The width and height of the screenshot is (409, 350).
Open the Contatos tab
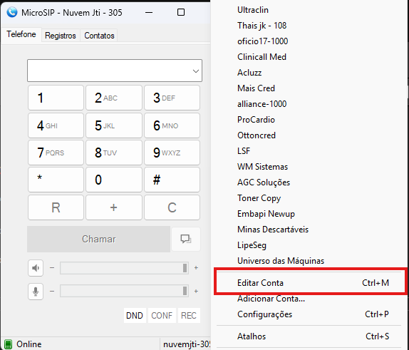pyautogui.click(x=99, y=36)
